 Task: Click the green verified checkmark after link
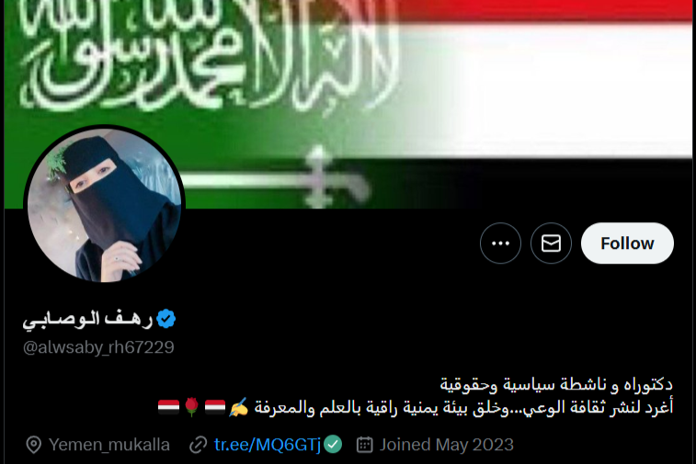333,445
